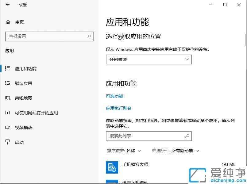247x184 pixels.
Task: Click the 手机模拟大师 app icon
Action: (112, 167)
